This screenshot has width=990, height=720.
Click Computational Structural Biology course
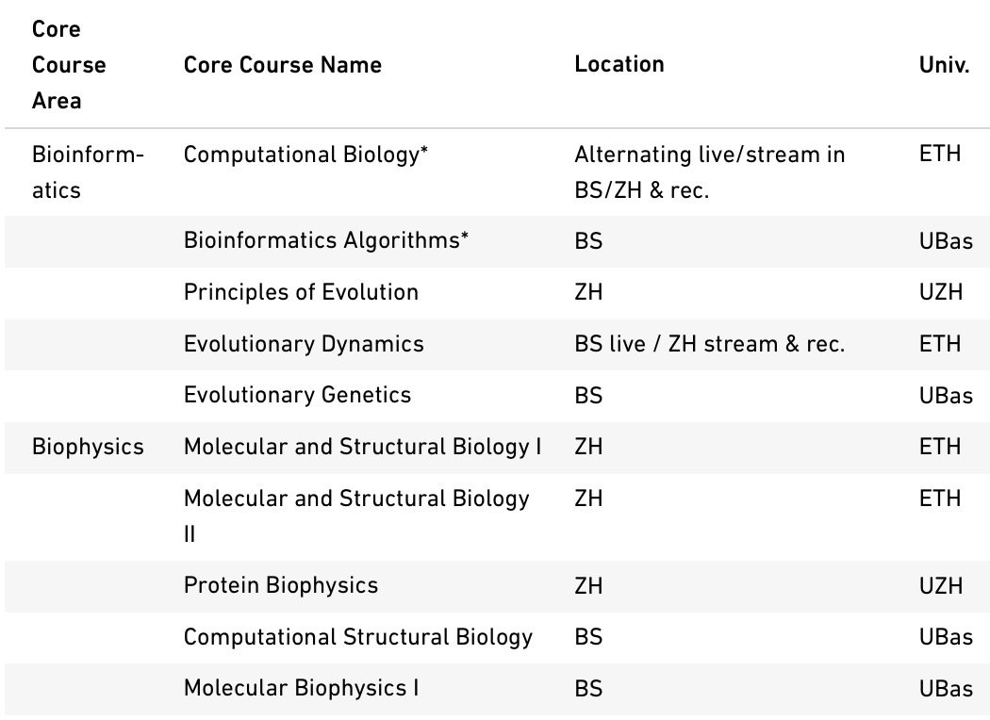358,638
